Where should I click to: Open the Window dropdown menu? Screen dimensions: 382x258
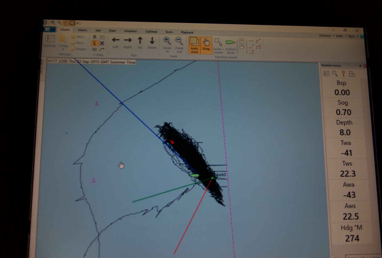pyautogui.click(x=326, y=36)
